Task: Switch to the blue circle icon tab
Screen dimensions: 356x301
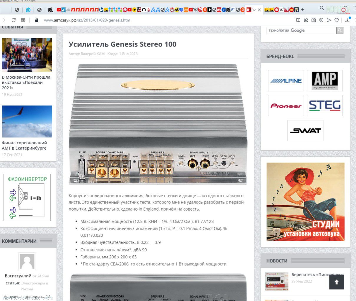Action: (x=28, y=10)
